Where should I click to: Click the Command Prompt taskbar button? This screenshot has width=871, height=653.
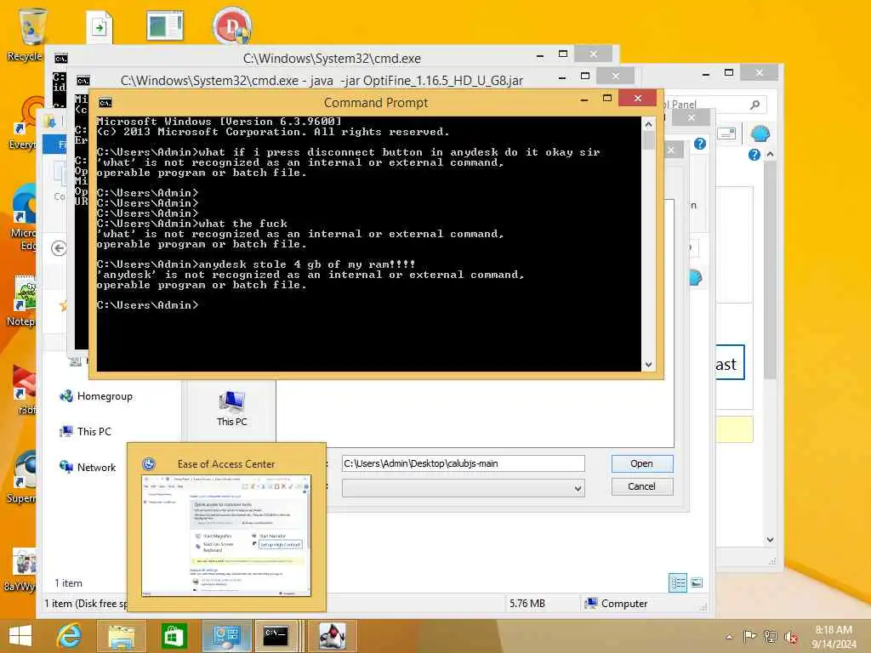click(276, 636)
